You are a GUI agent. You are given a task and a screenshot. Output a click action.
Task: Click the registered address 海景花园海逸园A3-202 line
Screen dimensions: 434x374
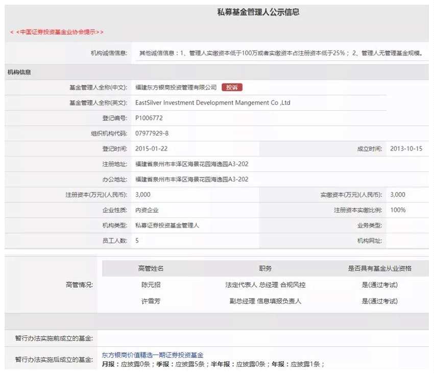(192, 164)
